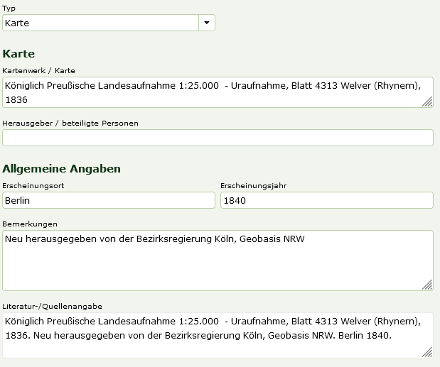Click the Kartenwerk / Karte label

(x=38, y=70)
